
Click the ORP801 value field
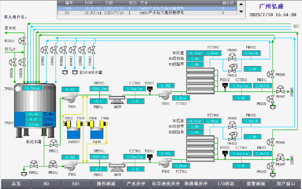pos(99,89)
